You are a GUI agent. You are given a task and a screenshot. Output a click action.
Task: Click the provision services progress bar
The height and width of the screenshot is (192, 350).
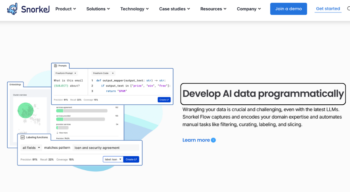pyautogui.click(x=62, y=128)
